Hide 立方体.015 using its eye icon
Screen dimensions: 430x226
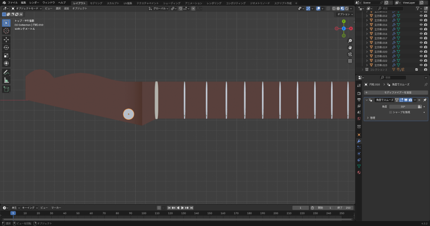pyautogui.click(x=421, y=29)
